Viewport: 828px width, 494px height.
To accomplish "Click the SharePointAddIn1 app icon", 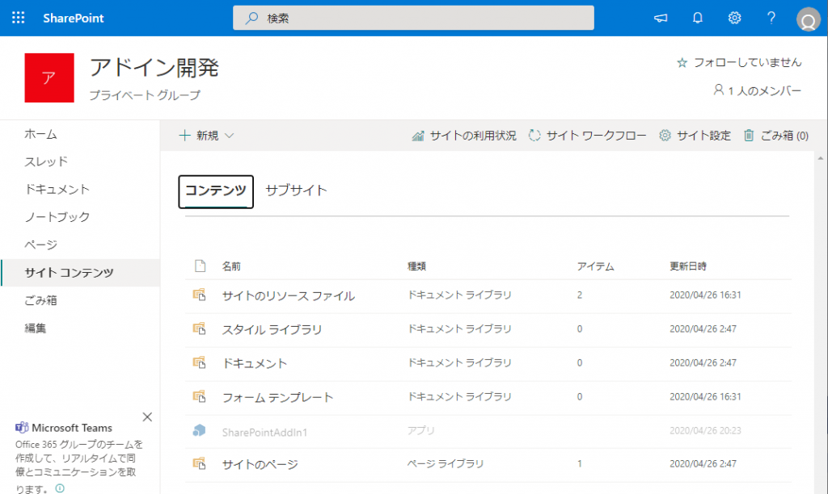I will click(x=199, y=431).
